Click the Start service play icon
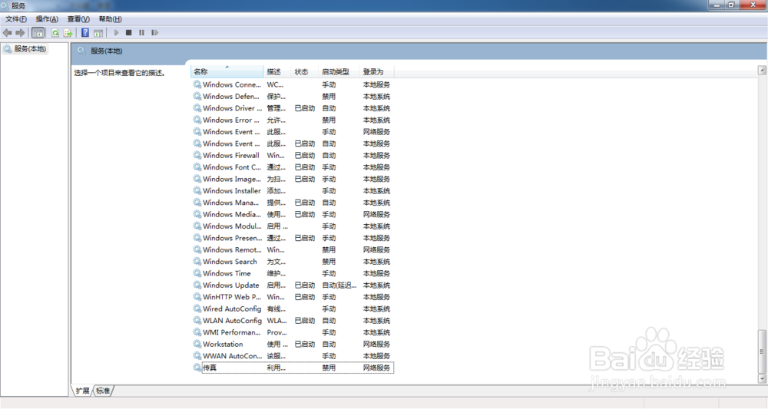Image resolution: width=768 pixels, height=409 pixels. click(116, 33)
